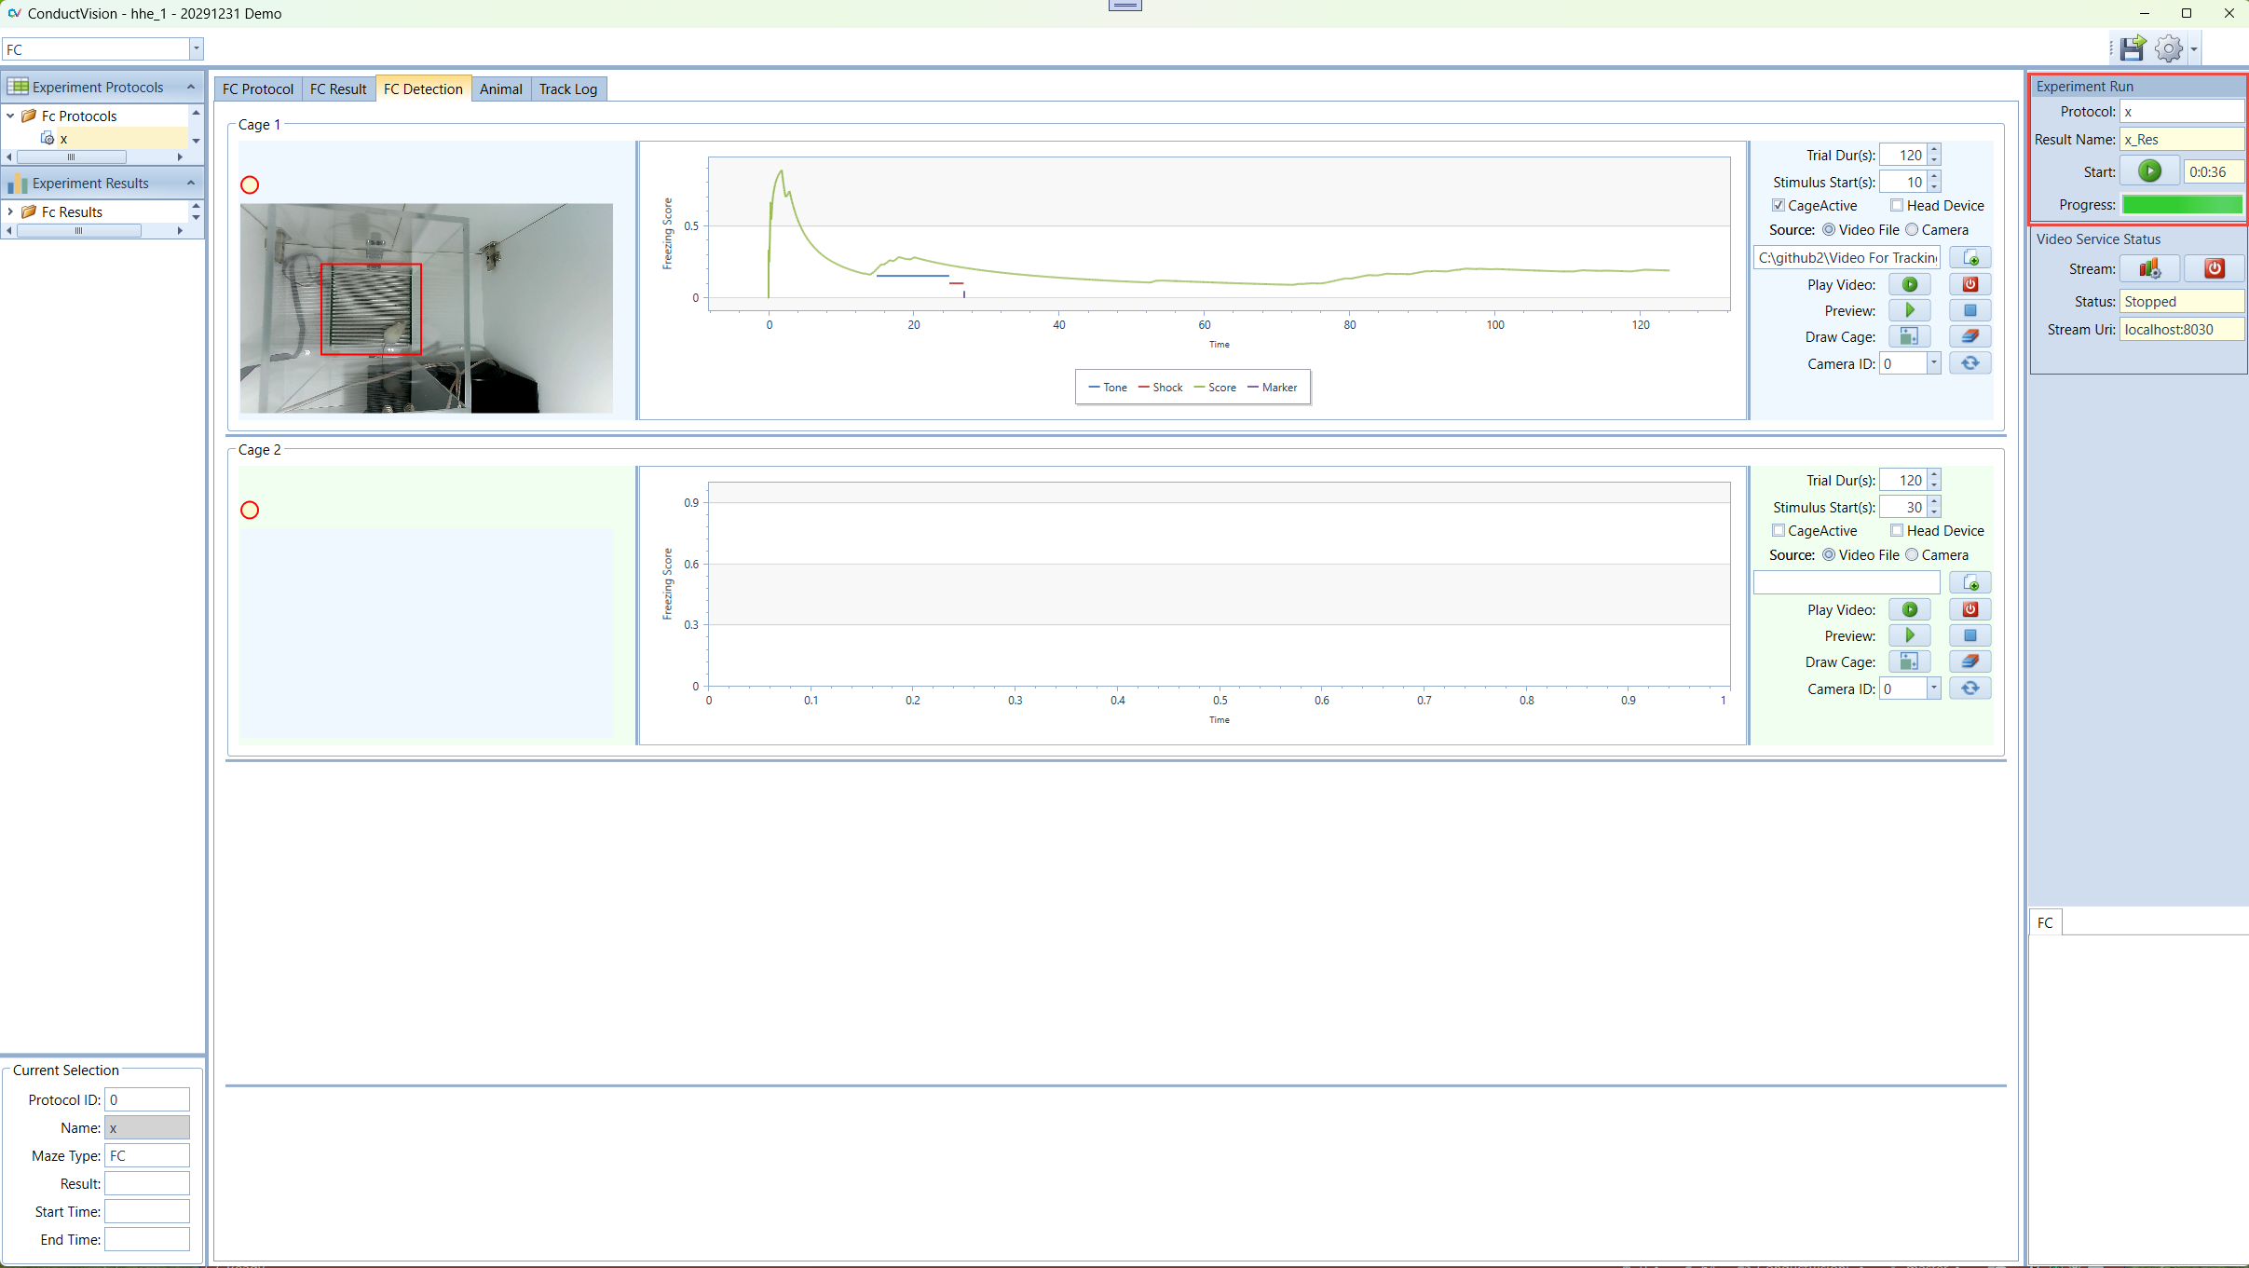Click the Cage 1 browse video file icon
Viewport: 2249px width, 1268px height.
[1970, 258]
